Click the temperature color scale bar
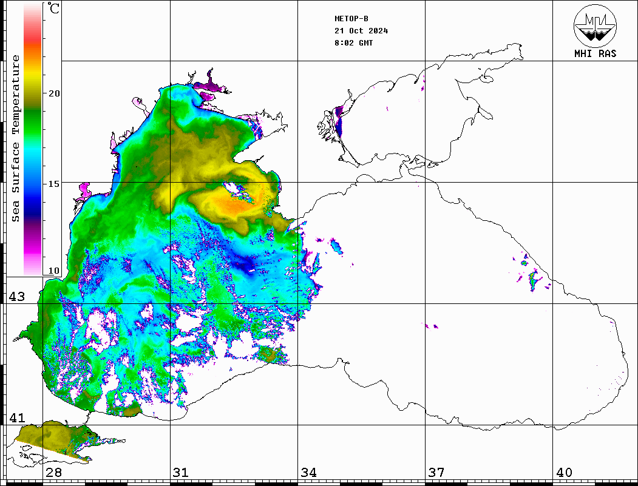638x486 pixels. (x=33, y=140)
